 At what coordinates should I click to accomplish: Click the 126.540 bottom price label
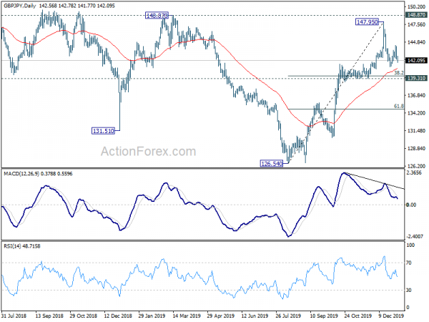click(272, 164)
